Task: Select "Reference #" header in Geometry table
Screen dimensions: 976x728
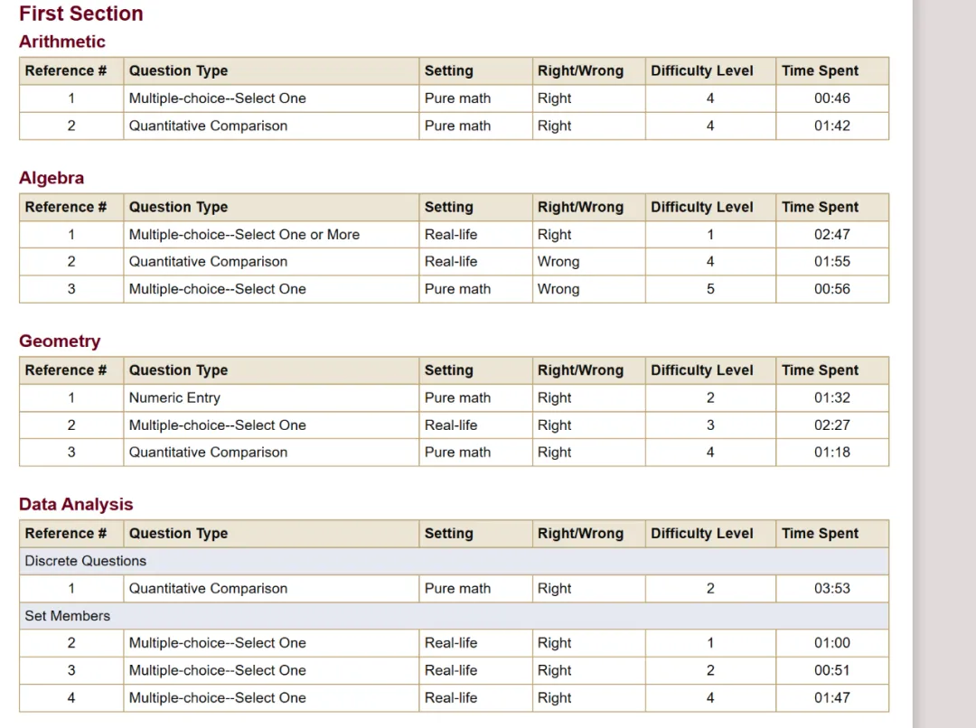Action: [65, 370]
